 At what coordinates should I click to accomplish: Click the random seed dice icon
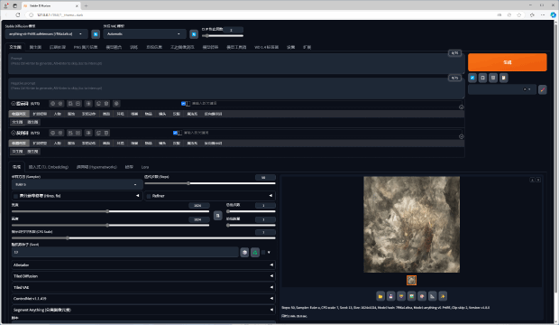click(x=244, y=253)
